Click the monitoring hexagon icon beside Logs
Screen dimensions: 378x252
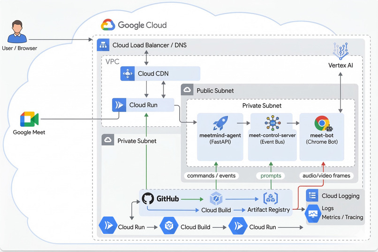coord(313,214)
